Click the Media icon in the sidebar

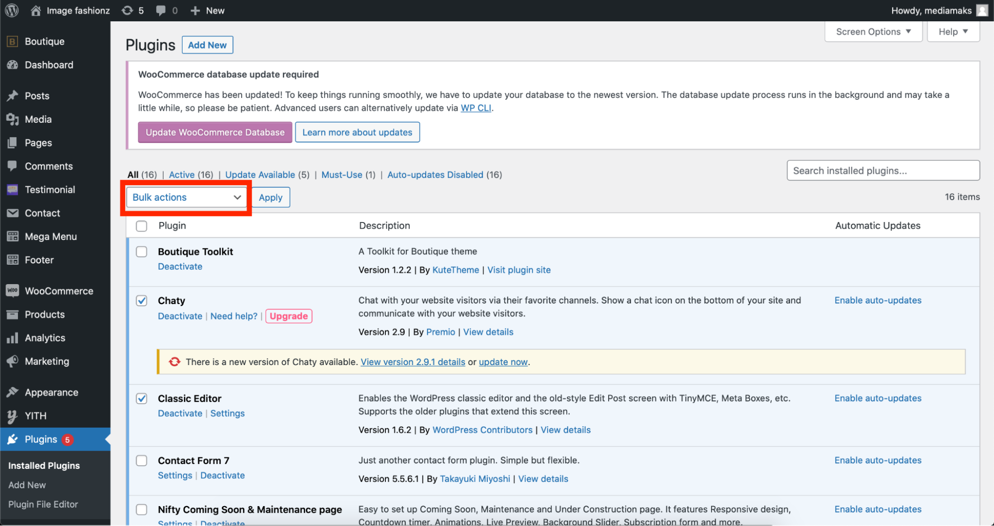(x=12, y=119)
